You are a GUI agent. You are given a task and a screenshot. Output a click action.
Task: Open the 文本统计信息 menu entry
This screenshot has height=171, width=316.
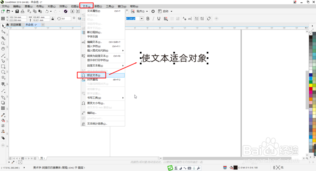point(103,123)
